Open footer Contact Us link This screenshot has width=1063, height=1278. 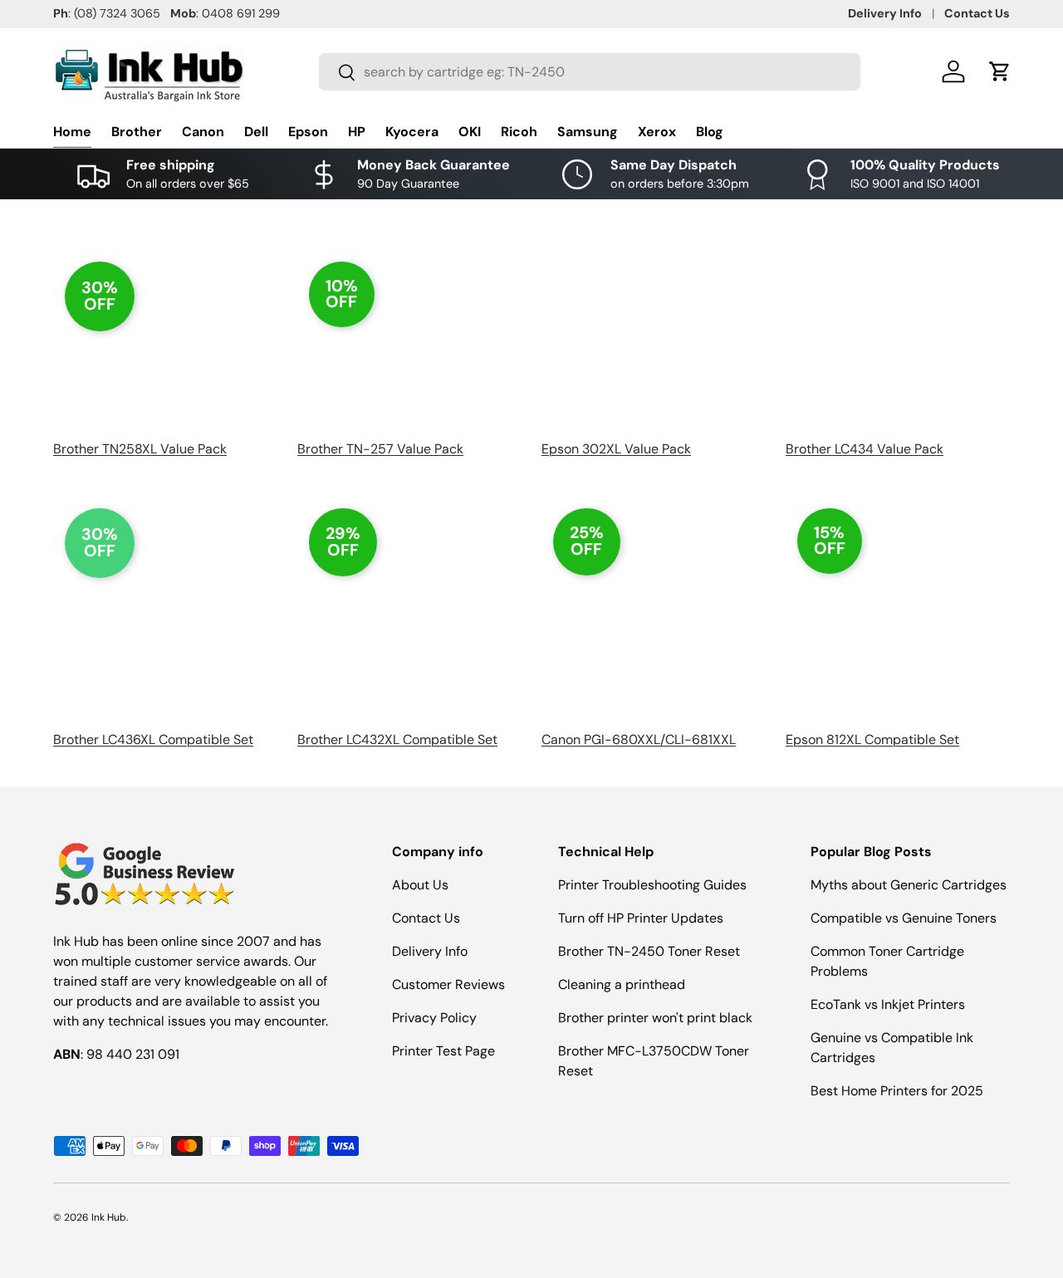coord(426,918)
